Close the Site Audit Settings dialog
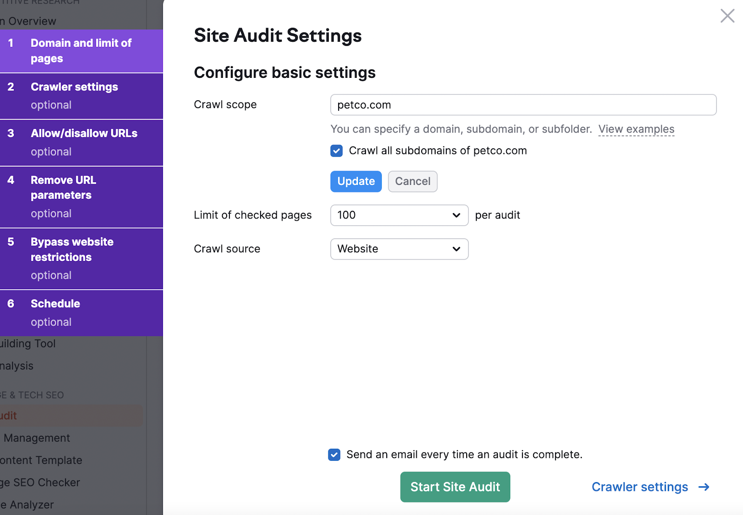This screenshot has height=515, width=743. [727, 16]
